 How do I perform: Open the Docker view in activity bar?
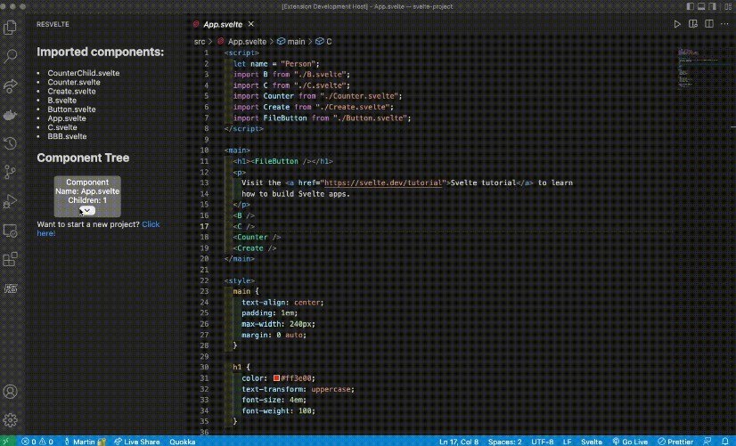[x=11, y=115]
